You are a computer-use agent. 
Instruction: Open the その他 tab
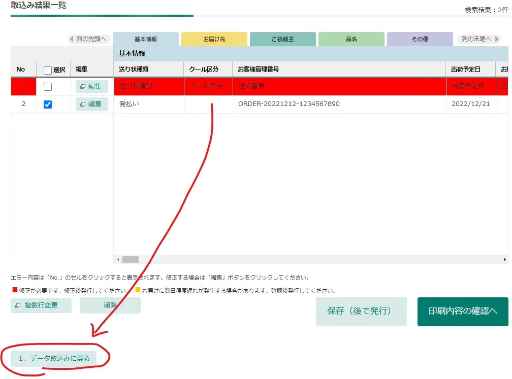pos(420,39)
